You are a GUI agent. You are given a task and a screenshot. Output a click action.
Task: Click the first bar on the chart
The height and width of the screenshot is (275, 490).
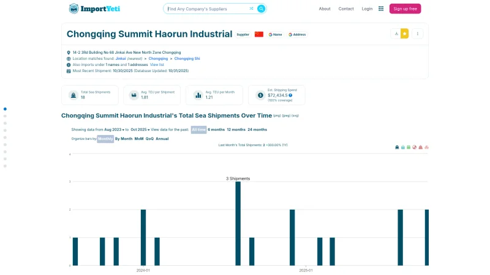click(x=75, y=251)
